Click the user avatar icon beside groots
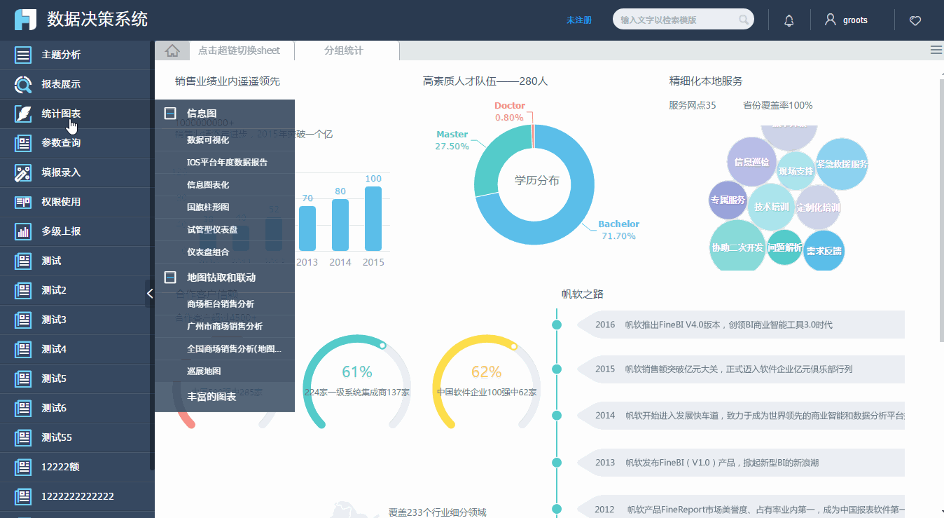The height and width of the screenshot is (518, 944). point(831,20)
